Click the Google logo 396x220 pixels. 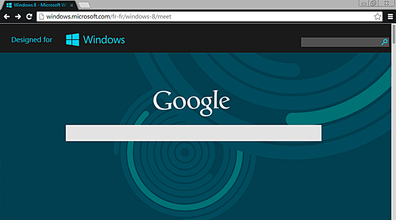(191, 103)
